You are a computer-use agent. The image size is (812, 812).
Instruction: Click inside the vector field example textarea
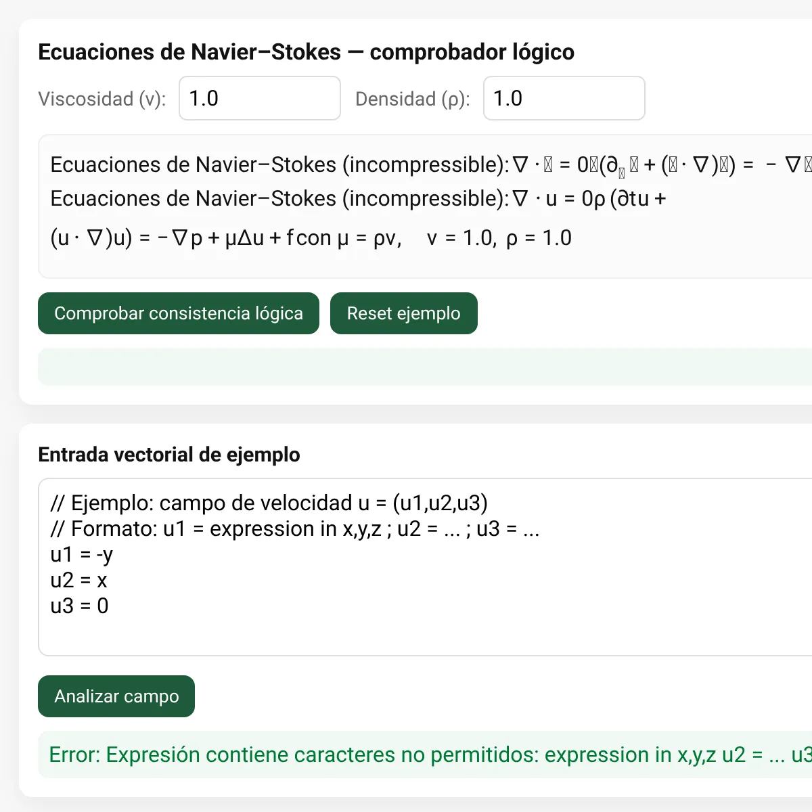tap(425, 567)
